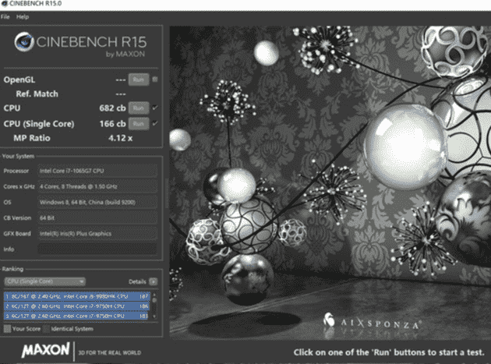Click the Details label in Ranking
491x364 pixels.
click(x=137, y=281)
